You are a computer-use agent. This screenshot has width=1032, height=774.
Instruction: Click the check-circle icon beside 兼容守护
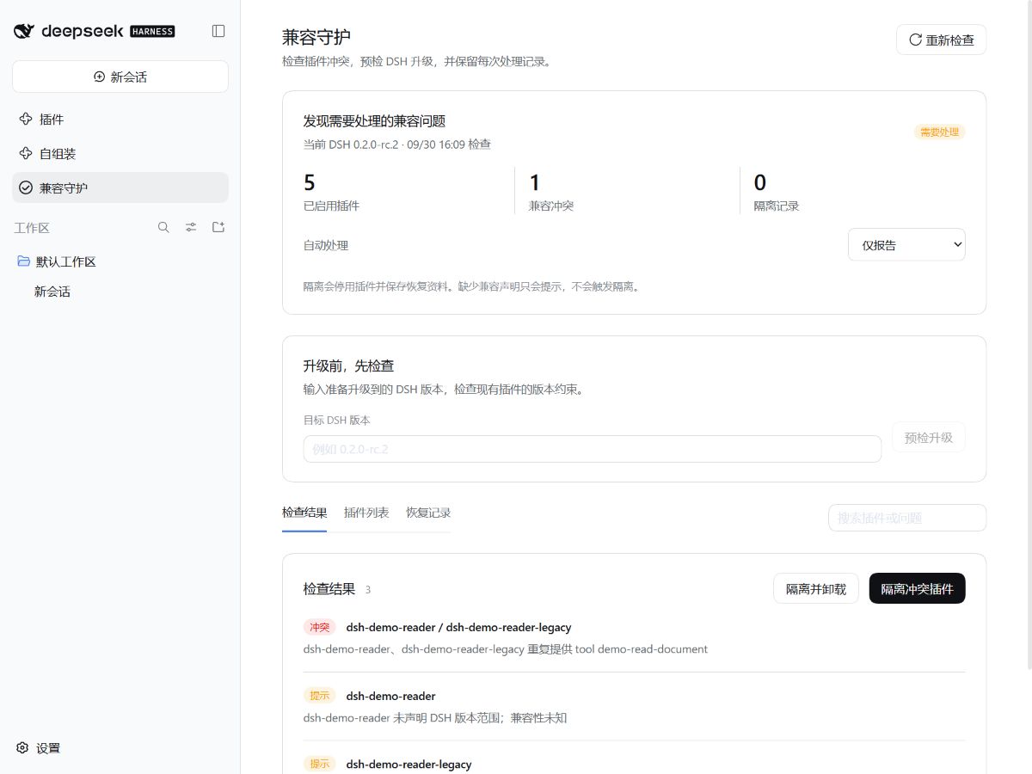point(26,187)
